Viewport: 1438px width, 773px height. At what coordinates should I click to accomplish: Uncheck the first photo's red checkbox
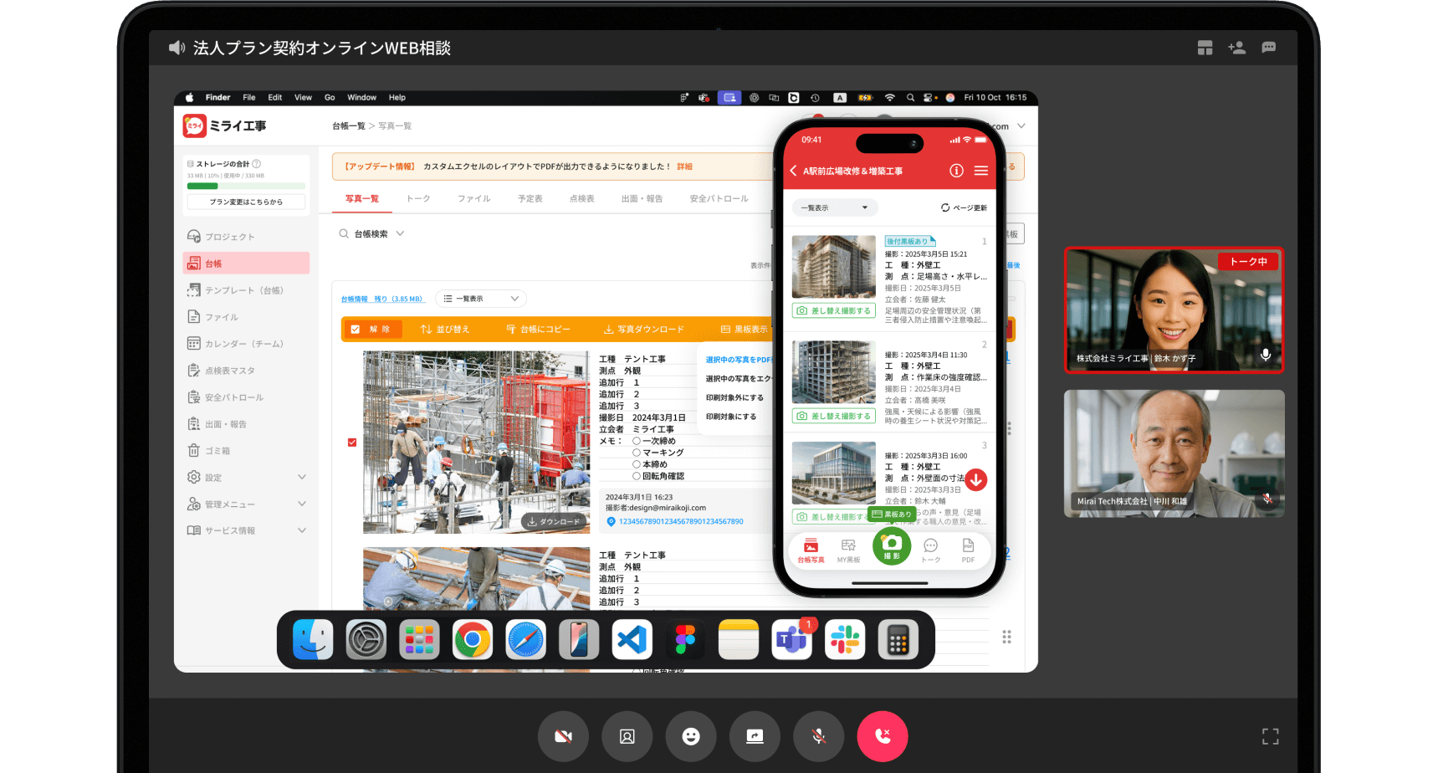click(x=352, y=443)
